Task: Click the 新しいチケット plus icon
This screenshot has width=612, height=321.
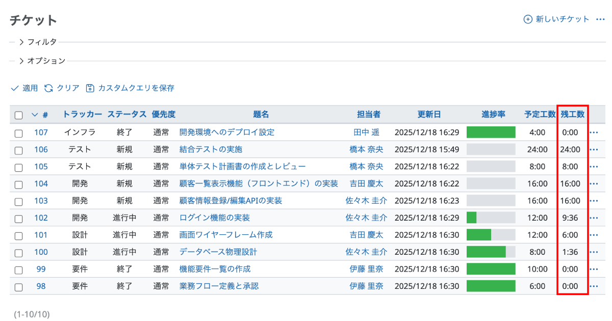Action: (x=528, y=19)
